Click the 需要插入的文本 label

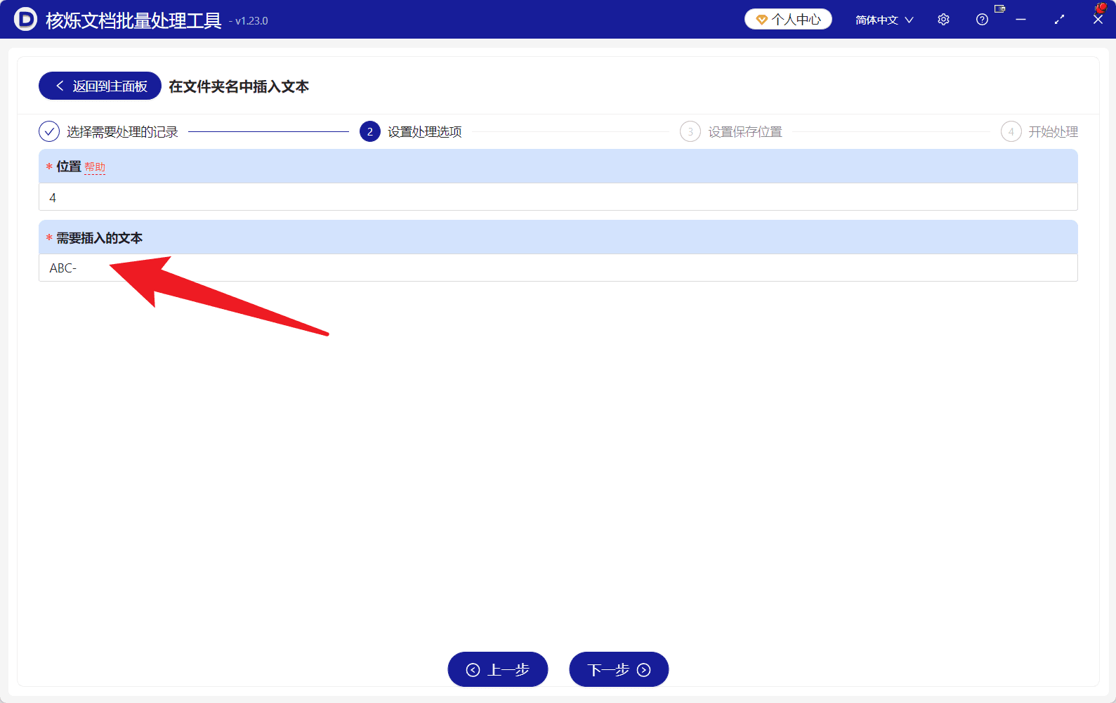[x=99, y=238]
